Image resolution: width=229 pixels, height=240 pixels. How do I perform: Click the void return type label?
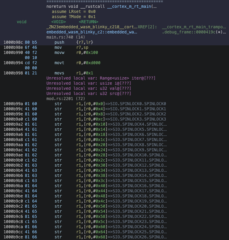(x=22, y=22)
